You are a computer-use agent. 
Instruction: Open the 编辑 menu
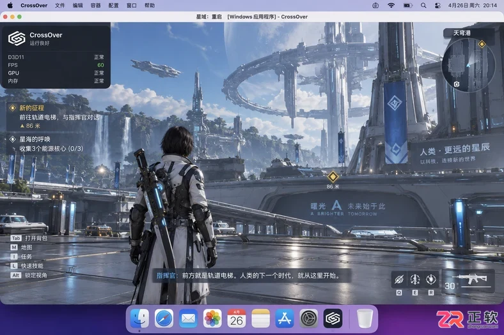pyautogui.click(x=78, y=6)
